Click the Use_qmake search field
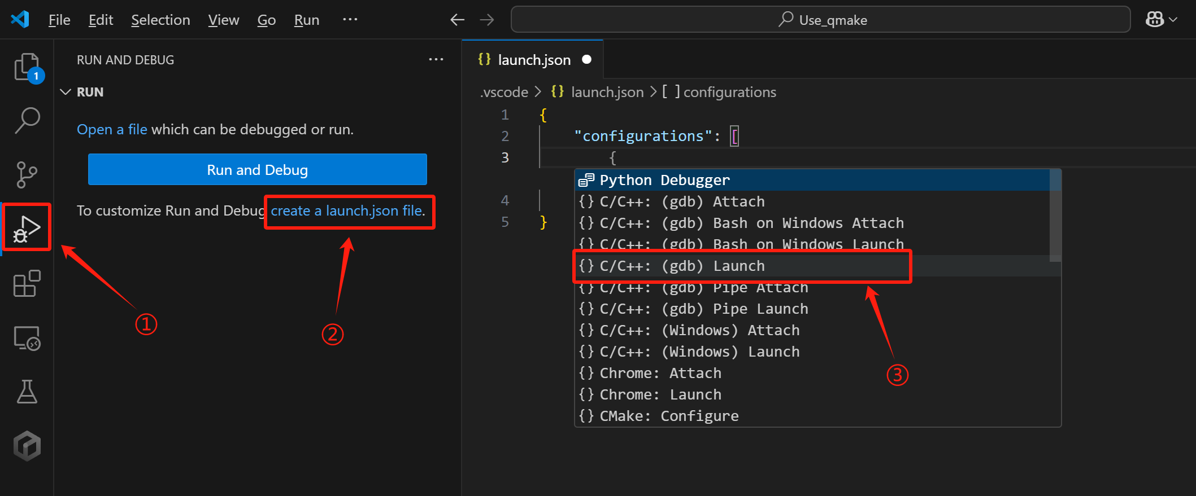 pos(820,20)
